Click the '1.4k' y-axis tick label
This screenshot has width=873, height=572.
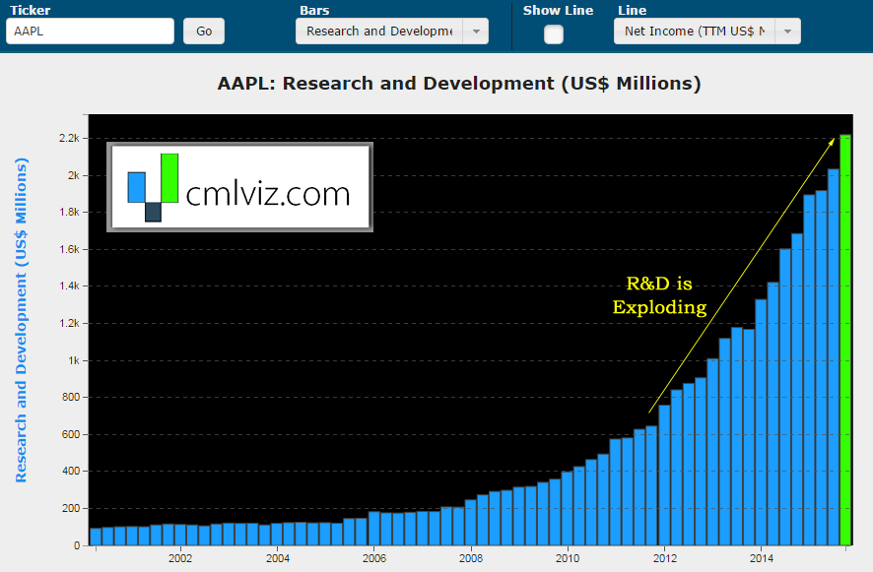tap(70, 286)
